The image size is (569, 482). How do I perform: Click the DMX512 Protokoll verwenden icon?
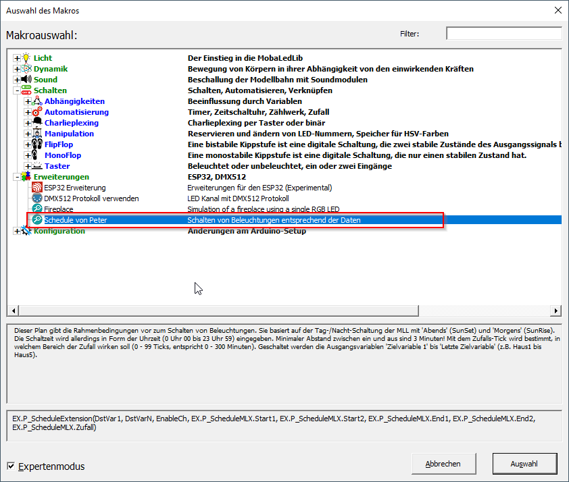coord(37,198)
